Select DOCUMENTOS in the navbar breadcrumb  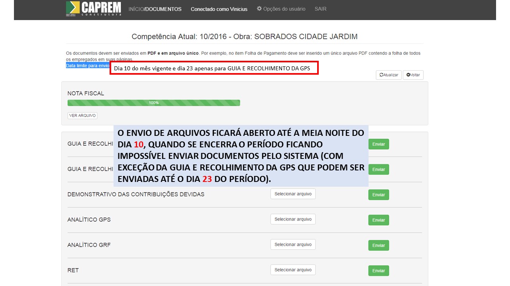coord(163,9)
